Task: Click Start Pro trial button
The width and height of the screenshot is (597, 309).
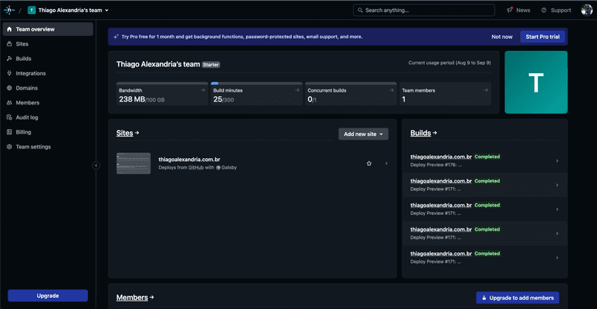Action: [543, 37]
